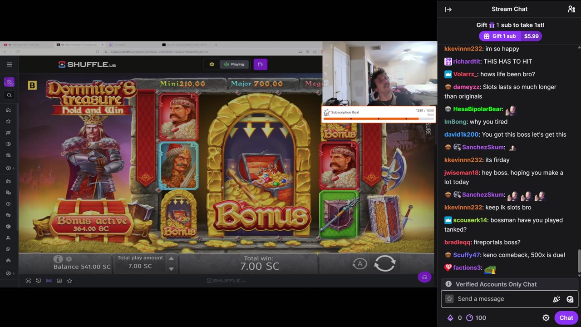The height and width of the screenshot is (327, 581).
Task: Open the live stats chart icon
Action: pyautogui.click(x=59, y=281)
